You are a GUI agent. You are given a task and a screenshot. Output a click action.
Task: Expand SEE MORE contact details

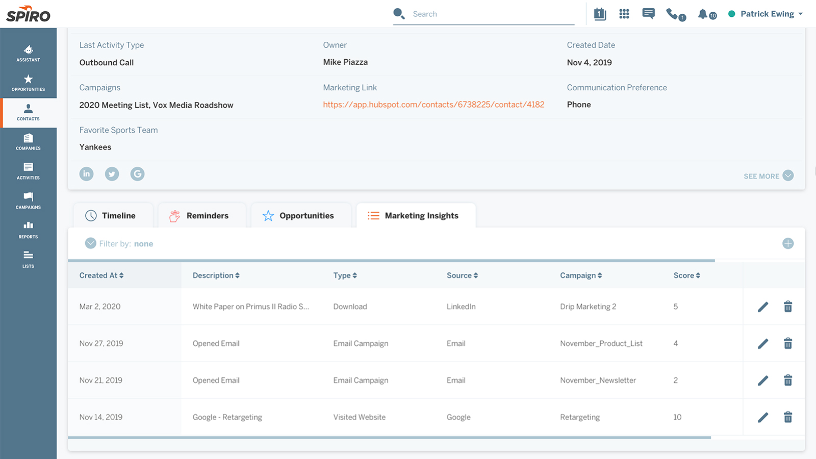[x=768, y=175]
